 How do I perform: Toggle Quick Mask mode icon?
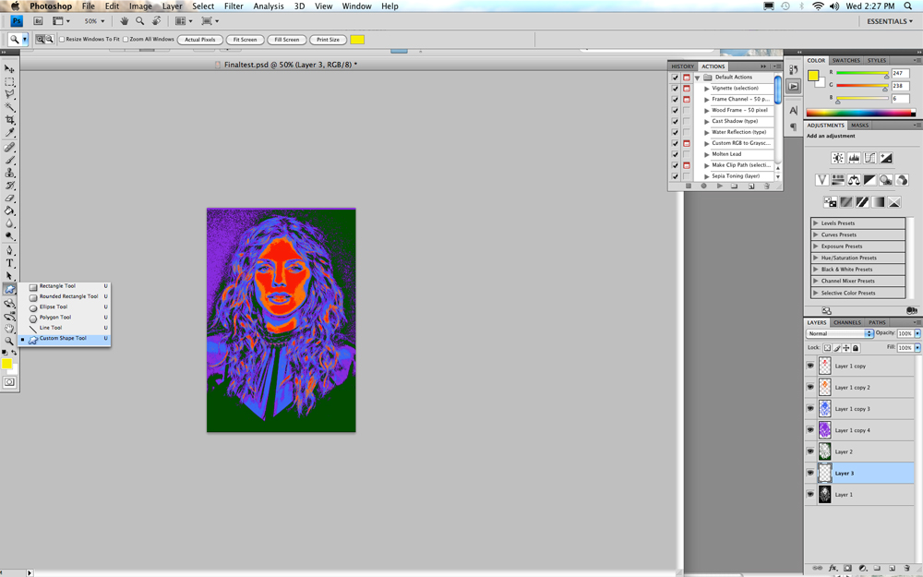click(9, 382)
